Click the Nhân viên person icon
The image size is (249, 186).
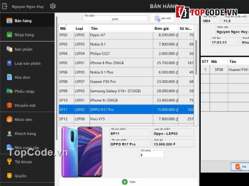[9, 120]
